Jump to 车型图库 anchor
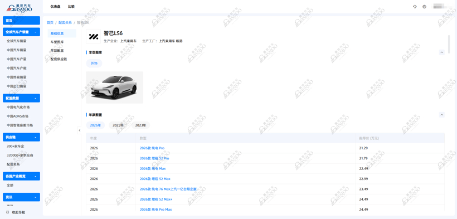Image resolution: width=457 pixels, height=219 pixels. [x=57, y=42]
